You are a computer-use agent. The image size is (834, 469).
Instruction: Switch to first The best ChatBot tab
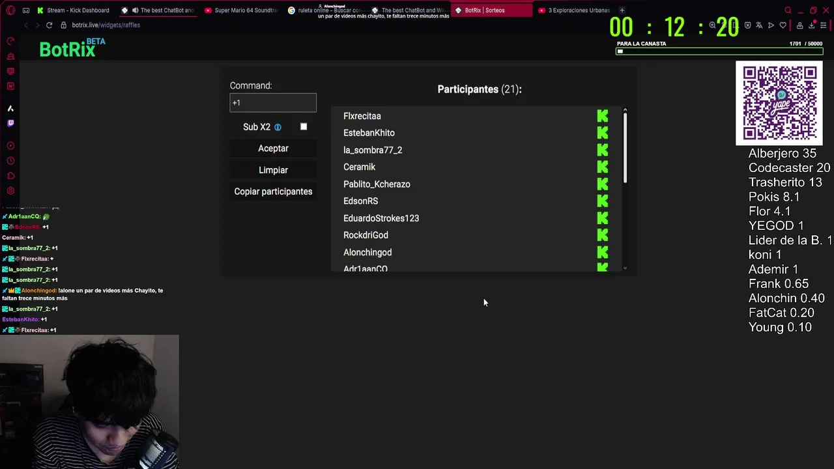pos(158,10)
